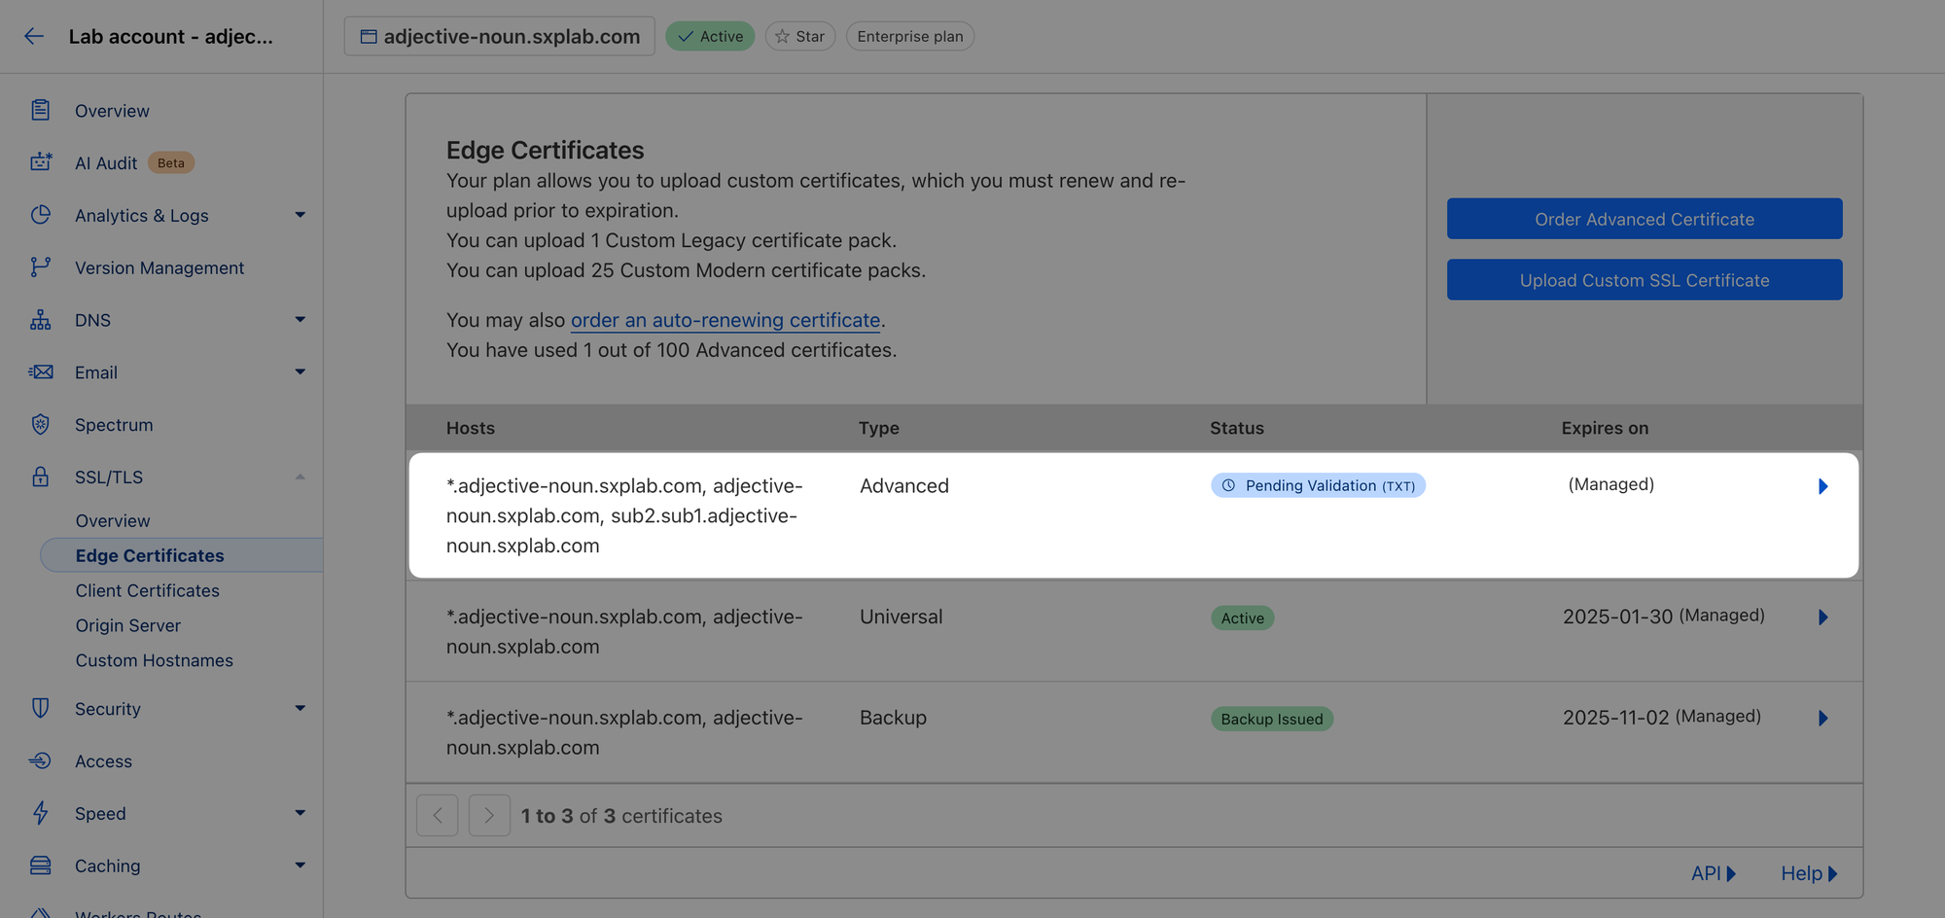Click the SSL/TLS padlock icon
Viewport: 1945px width, 918px height.
tap(40, 477)
